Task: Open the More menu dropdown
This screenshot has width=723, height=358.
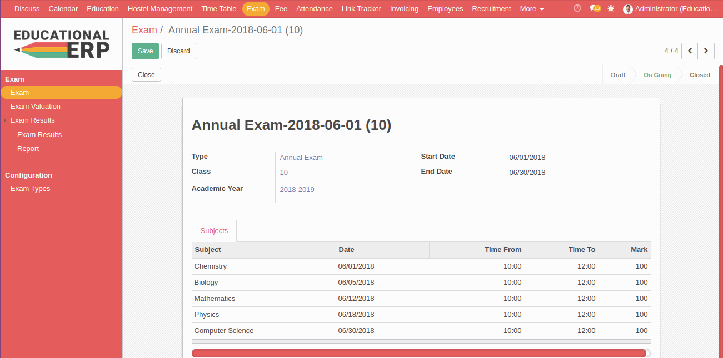Action: pos(531,9)
